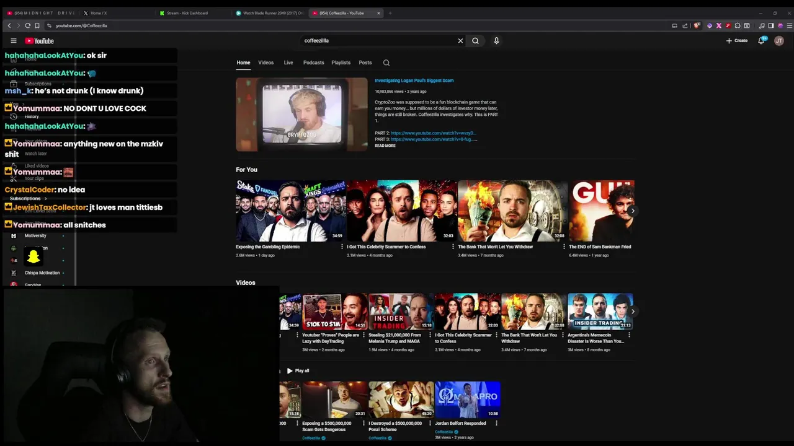The width and height of the screenshot is (794, 446).
Task: Click the pink X extension icon
Action: (718, 25)
